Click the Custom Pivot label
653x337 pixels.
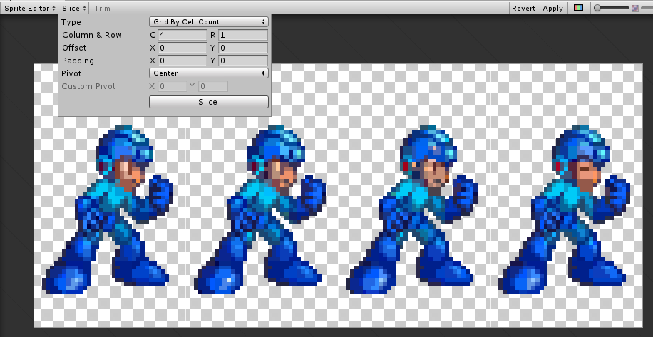[x=88, y=86]
